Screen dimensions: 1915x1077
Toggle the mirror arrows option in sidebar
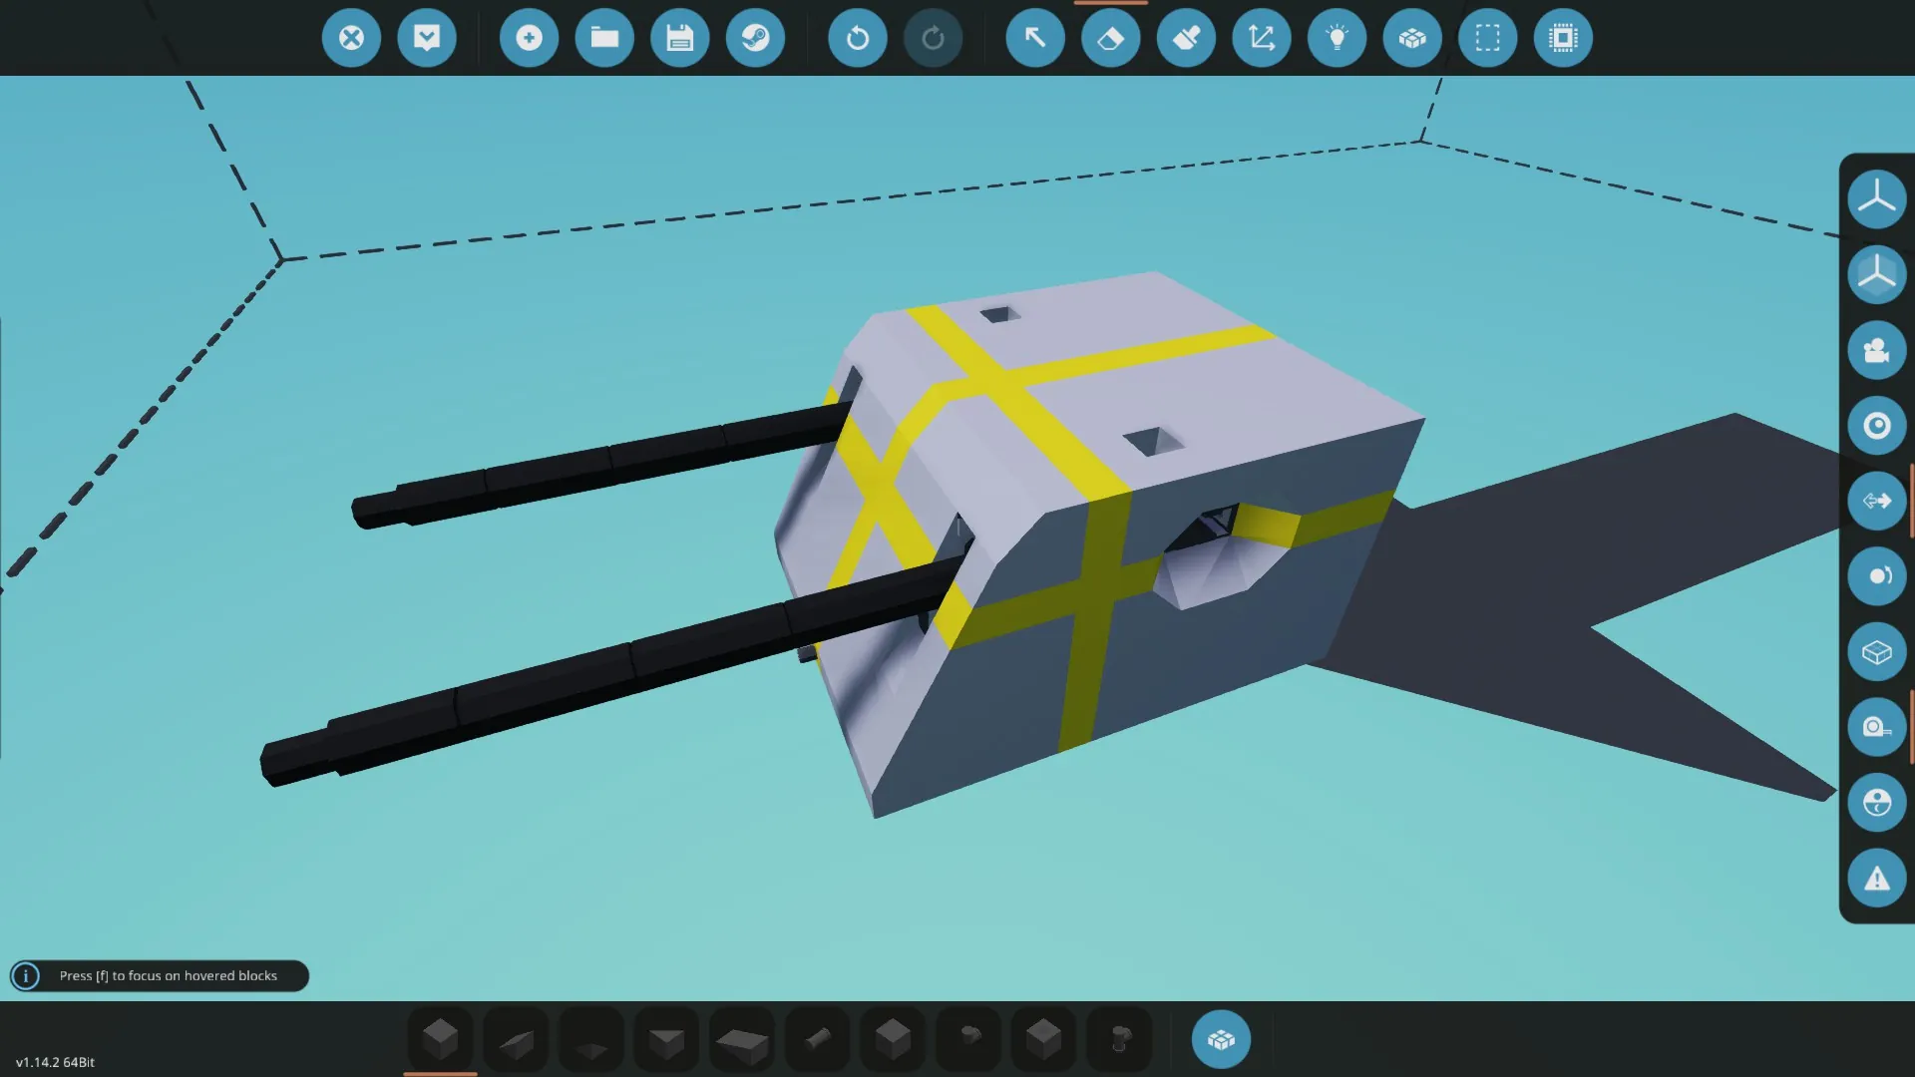click(x=1876, y=501)
